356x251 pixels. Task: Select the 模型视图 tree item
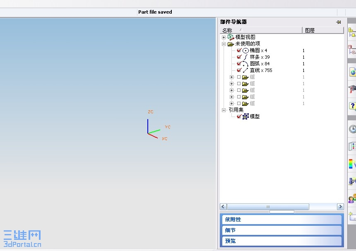(x=245, y=37)
